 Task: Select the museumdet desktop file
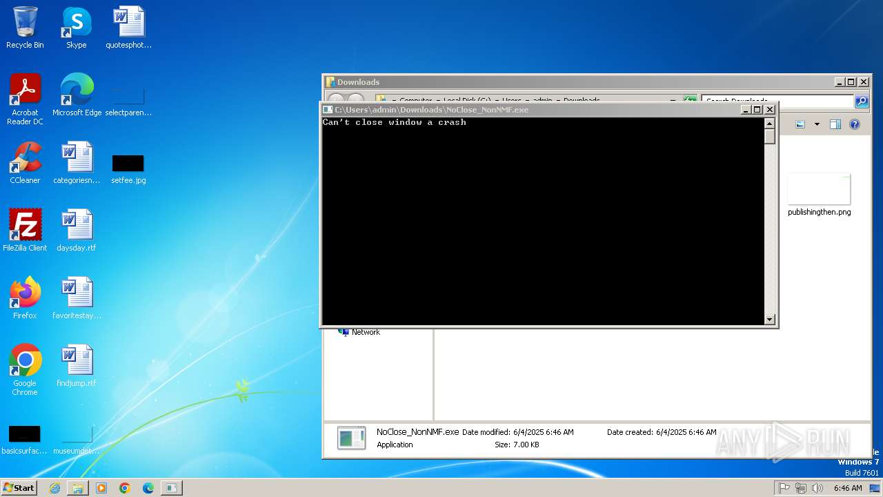click(x=77, y=439)
